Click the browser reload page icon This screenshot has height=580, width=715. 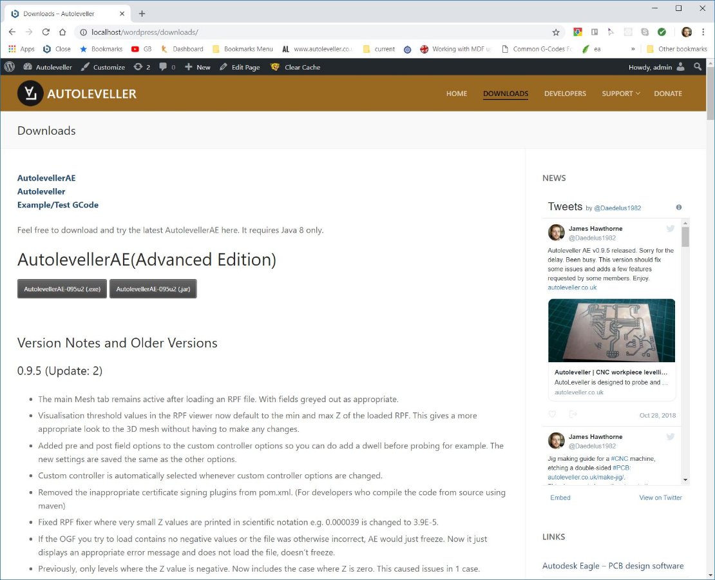(x=46, y=32)
